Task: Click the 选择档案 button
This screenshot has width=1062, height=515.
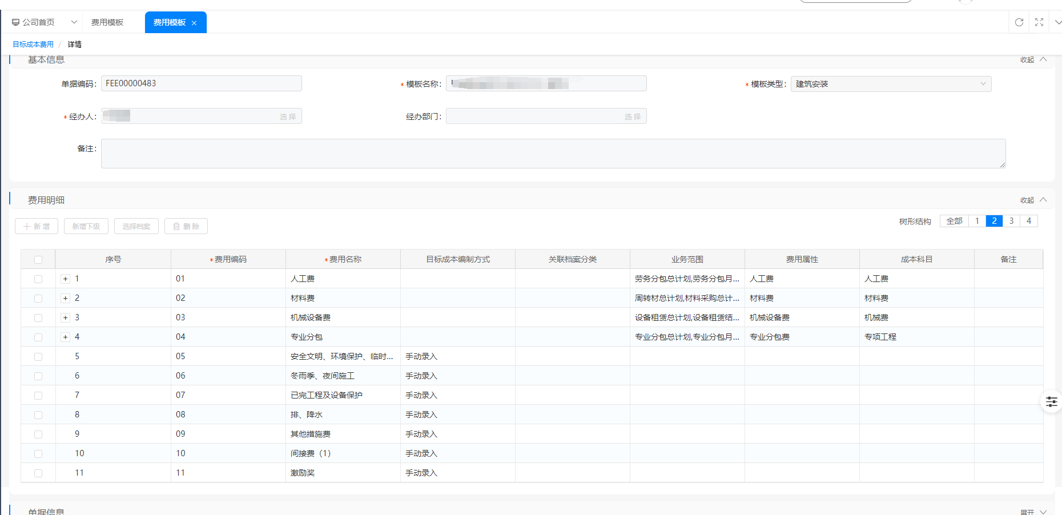Action: point(136,226)
